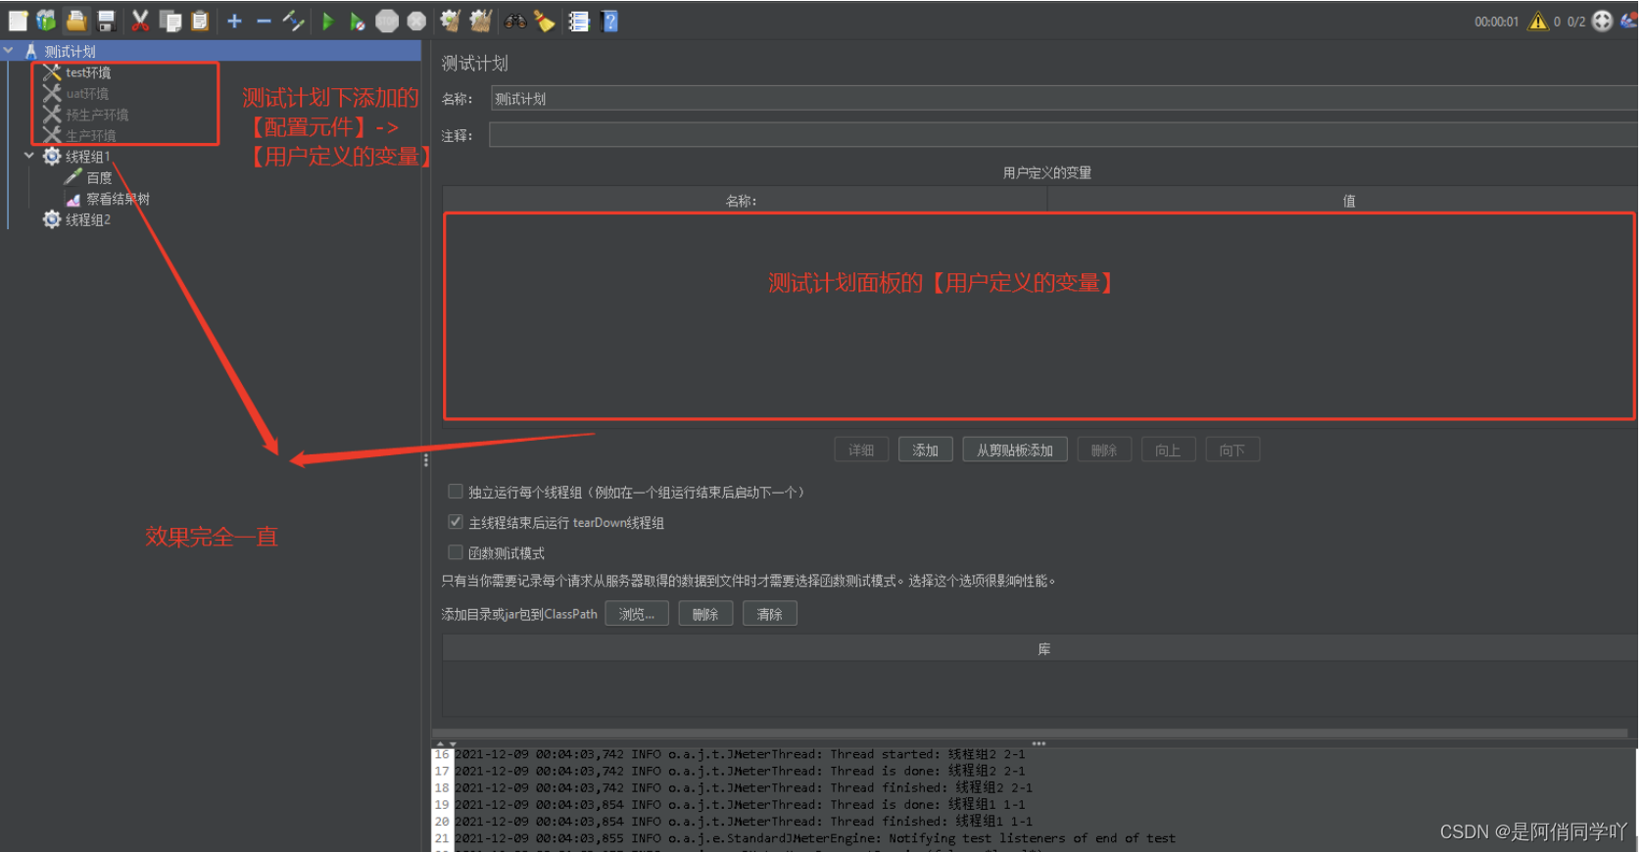This screenshot has height=852, width=1644.
Task: Shut down threads with the round X icon
Action: point(416,21)
